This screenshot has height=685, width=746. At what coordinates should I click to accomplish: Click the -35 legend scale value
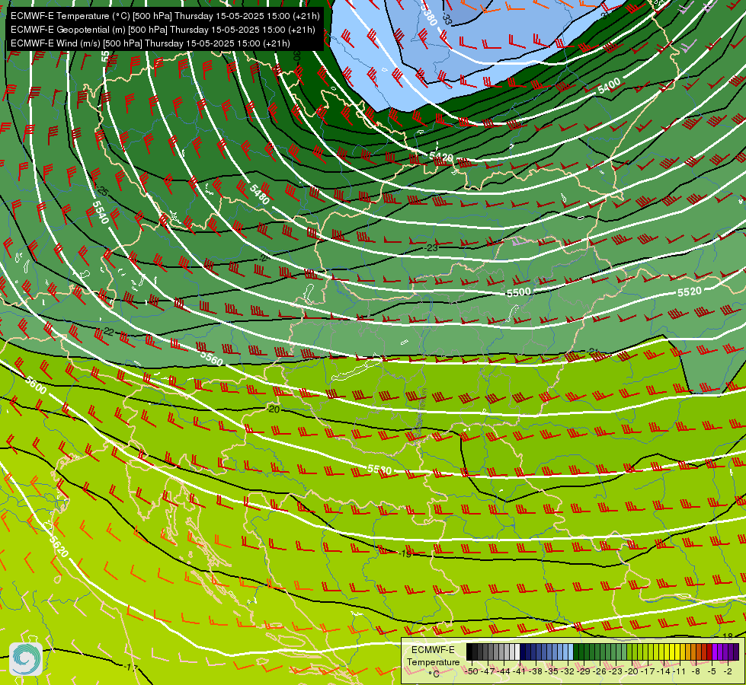[552, 671]
